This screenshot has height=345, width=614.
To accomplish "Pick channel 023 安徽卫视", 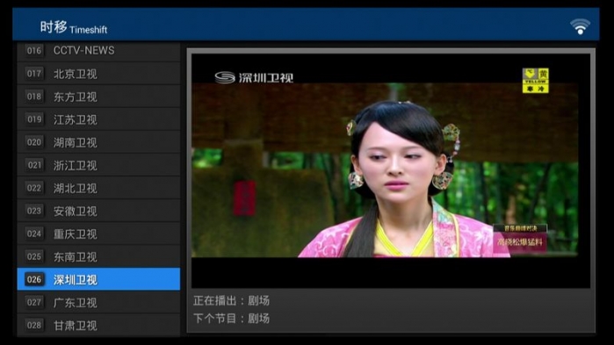I will click(x=98, y=211).
